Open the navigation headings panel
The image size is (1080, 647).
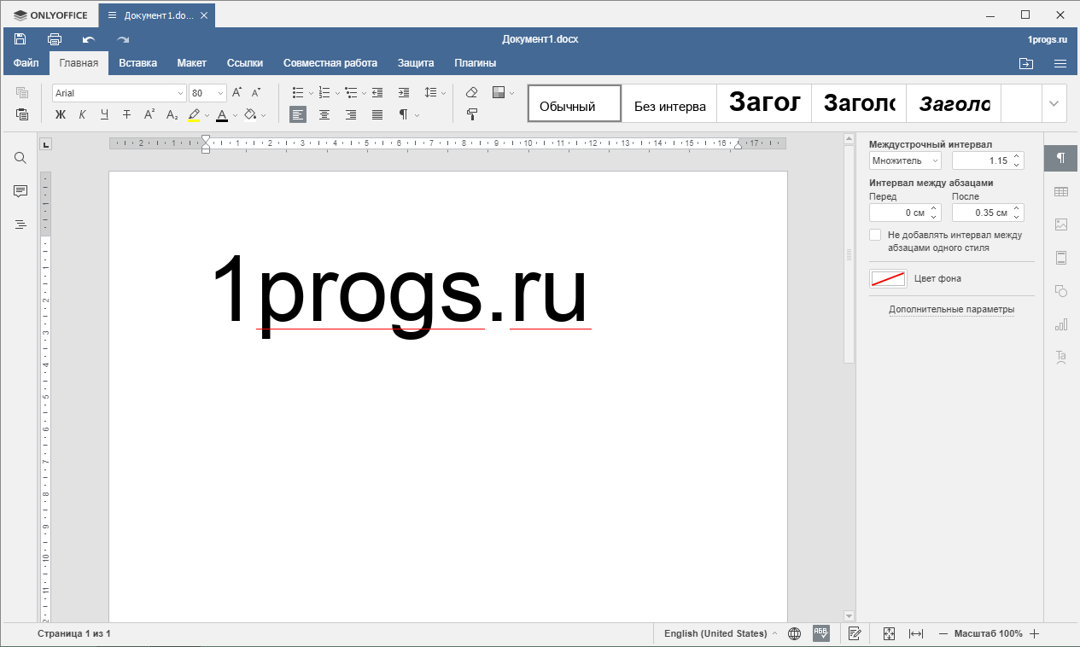pyautogui.click(x=20, y=224)
